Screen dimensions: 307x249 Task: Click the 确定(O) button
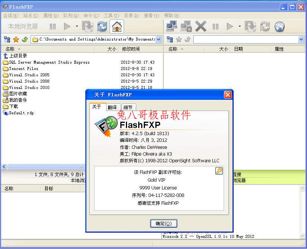[x=164, y=223]
